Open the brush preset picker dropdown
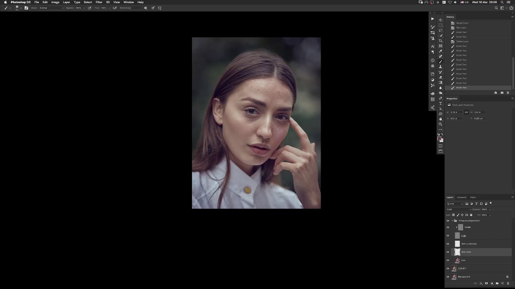 21,8
